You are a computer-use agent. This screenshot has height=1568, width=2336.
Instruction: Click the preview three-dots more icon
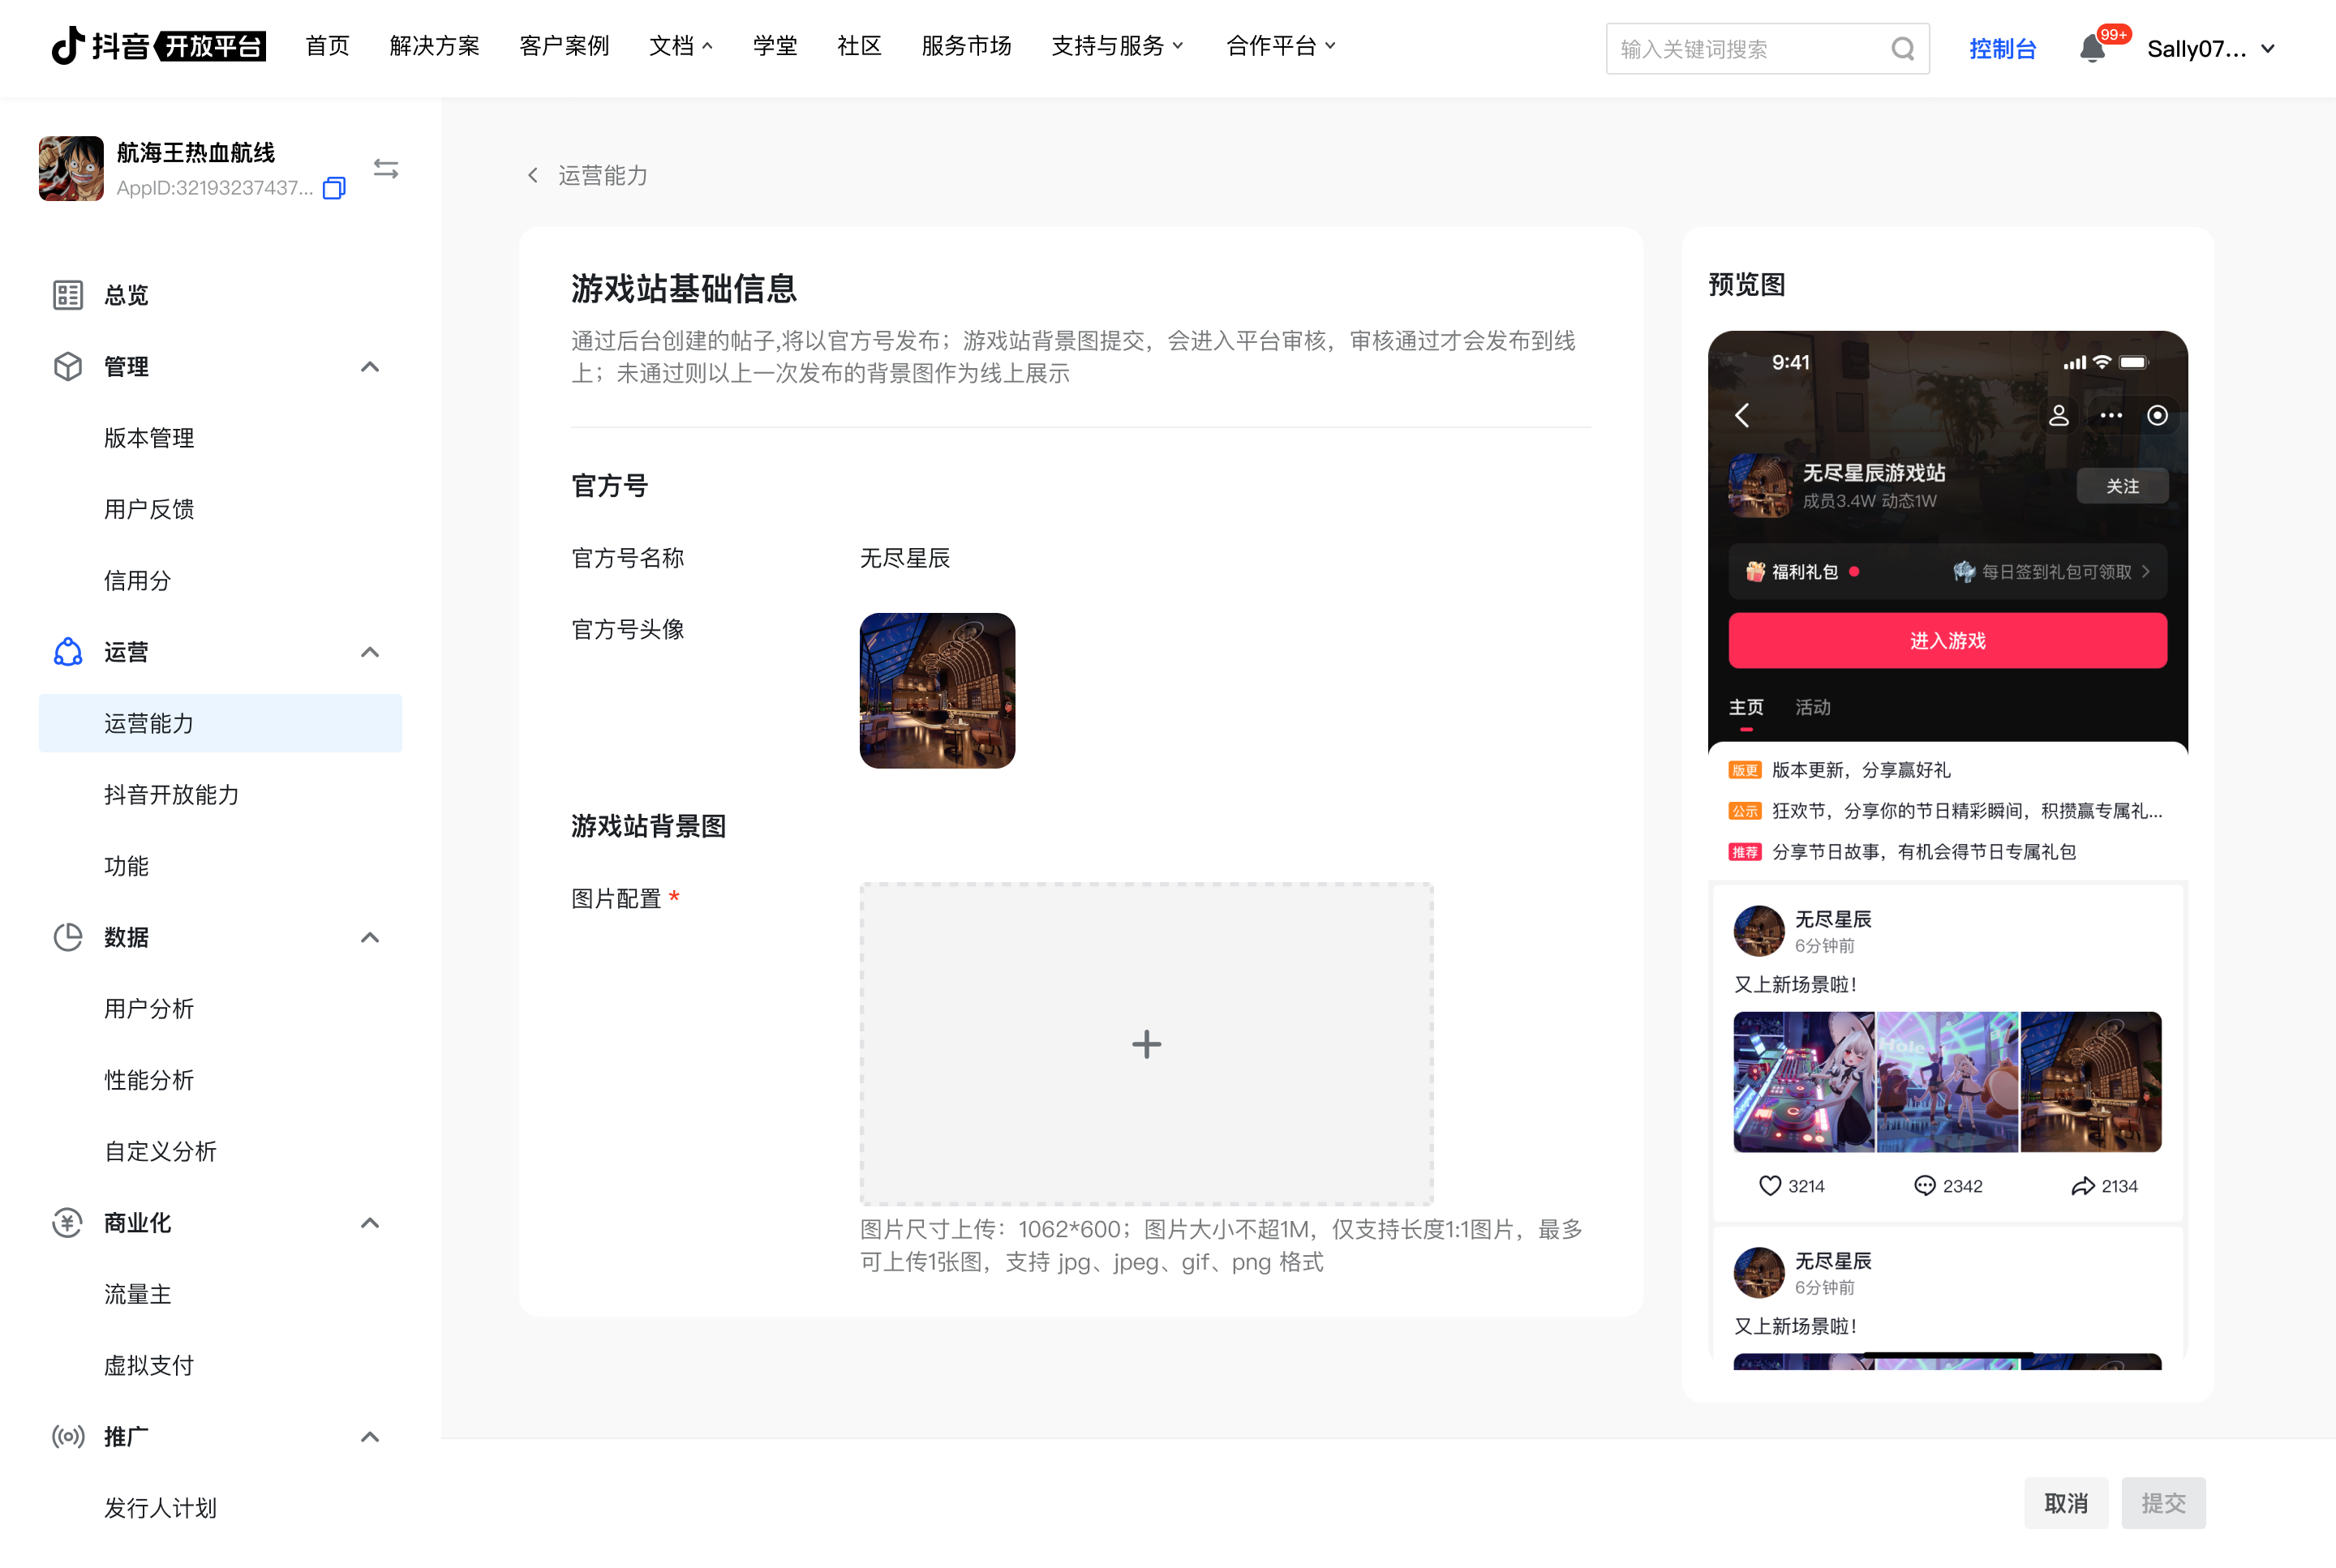point(2110,415)
